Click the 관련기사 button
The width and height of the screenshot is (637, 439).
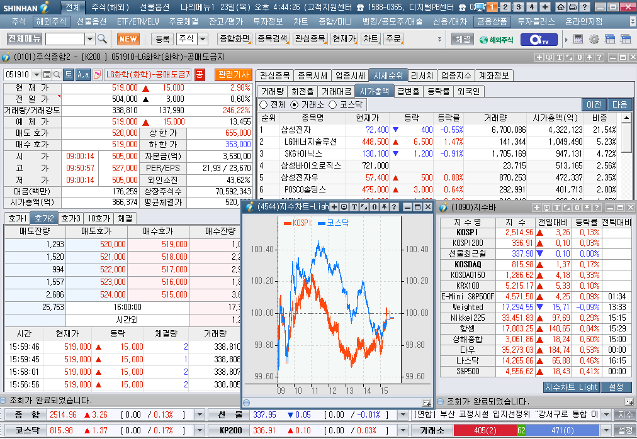point(233,74)
